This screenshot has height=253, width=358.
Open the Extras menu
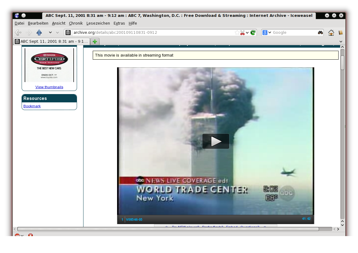[119, 23]
